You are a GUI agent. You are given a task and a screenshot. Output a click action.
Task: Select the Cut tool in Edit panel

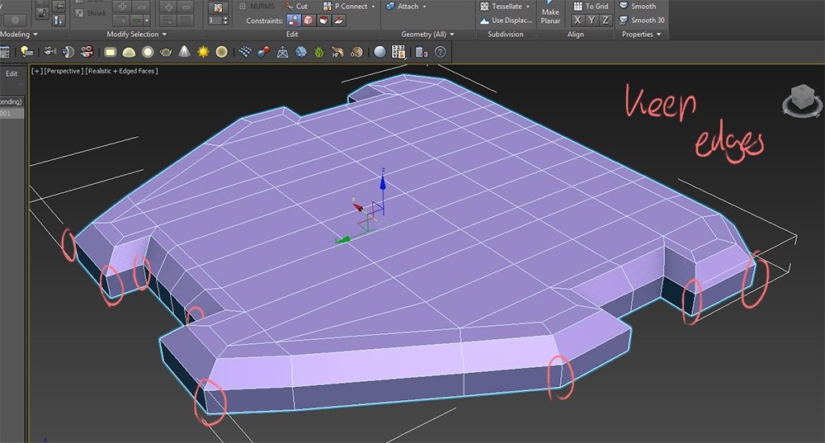(x=296, y=7)
